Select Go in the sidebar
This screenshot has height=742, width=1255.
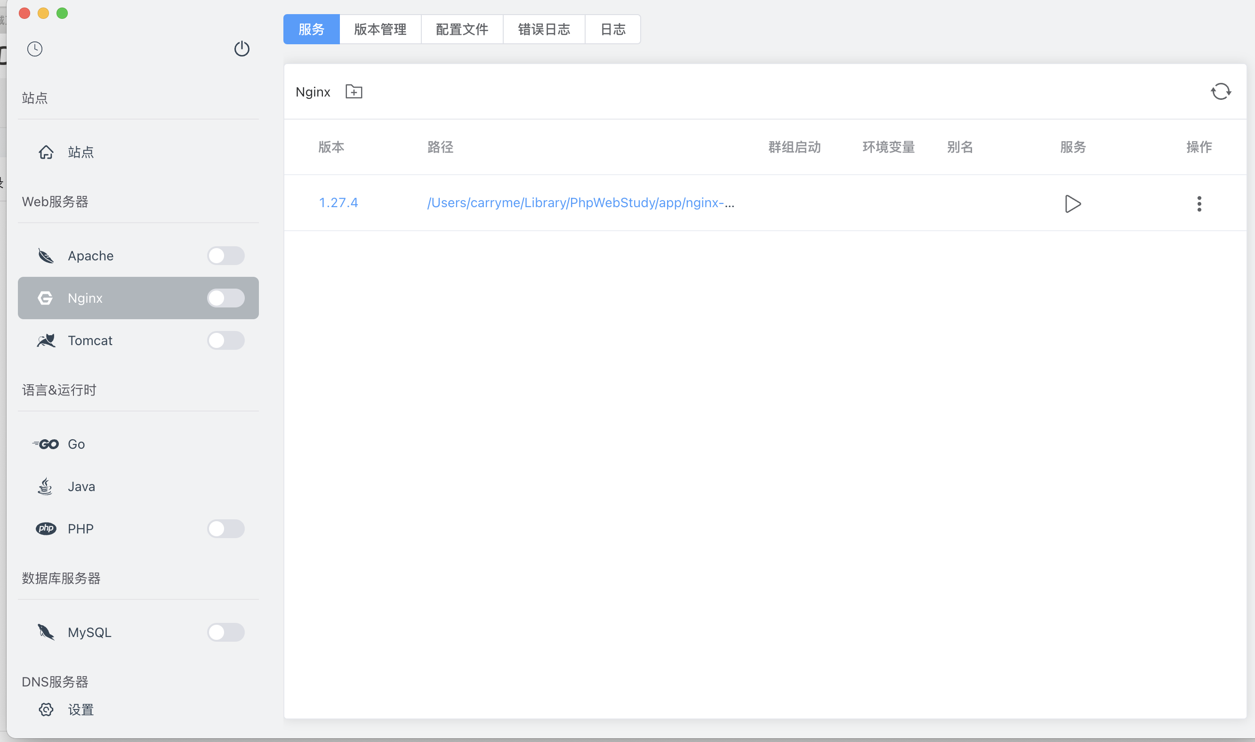138,444
